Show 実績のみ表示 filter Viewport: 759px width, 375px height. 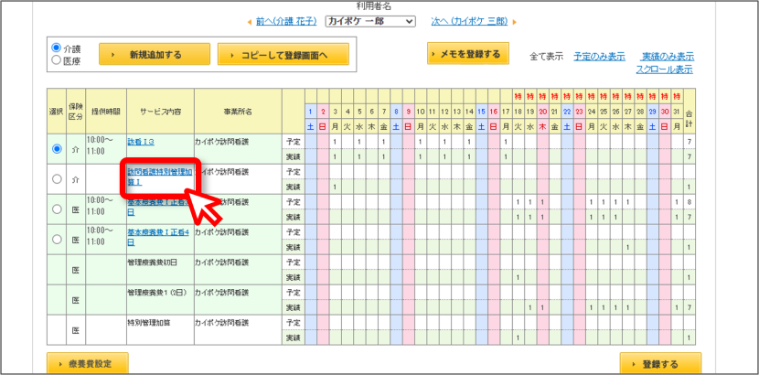pos(668,56)
